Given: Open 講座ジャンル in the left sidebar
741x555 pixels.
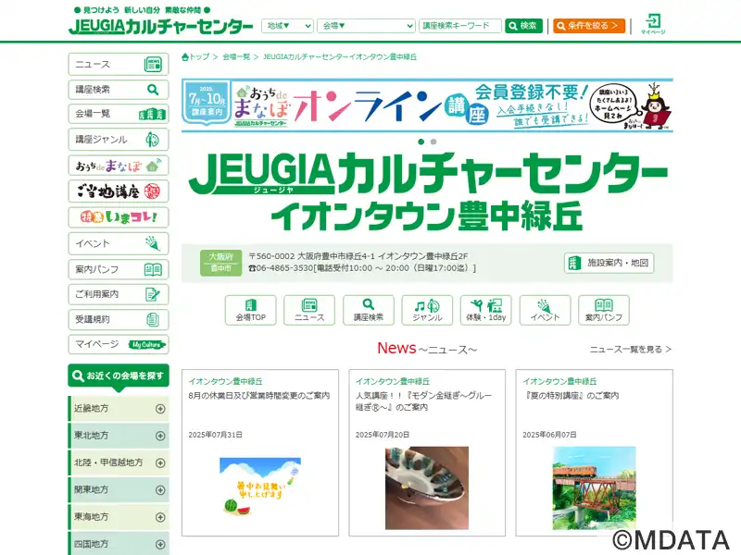Looking at the screenshot, I should [x=119, y=140].
